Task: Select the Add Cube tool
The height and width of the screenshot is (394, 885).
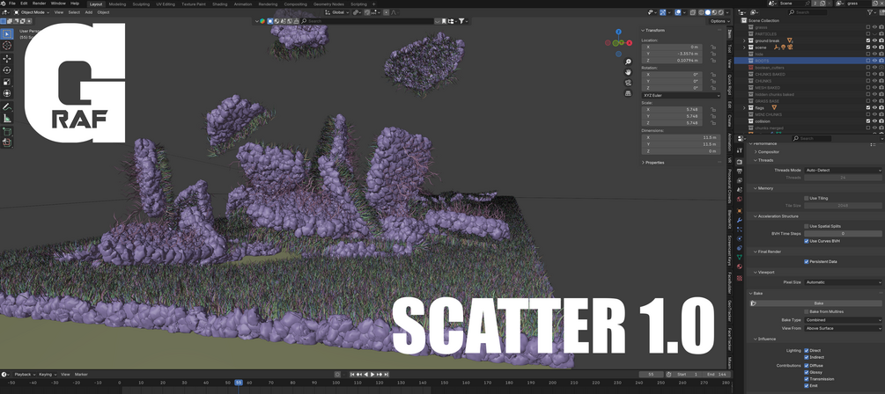Action: coord(7,131)
